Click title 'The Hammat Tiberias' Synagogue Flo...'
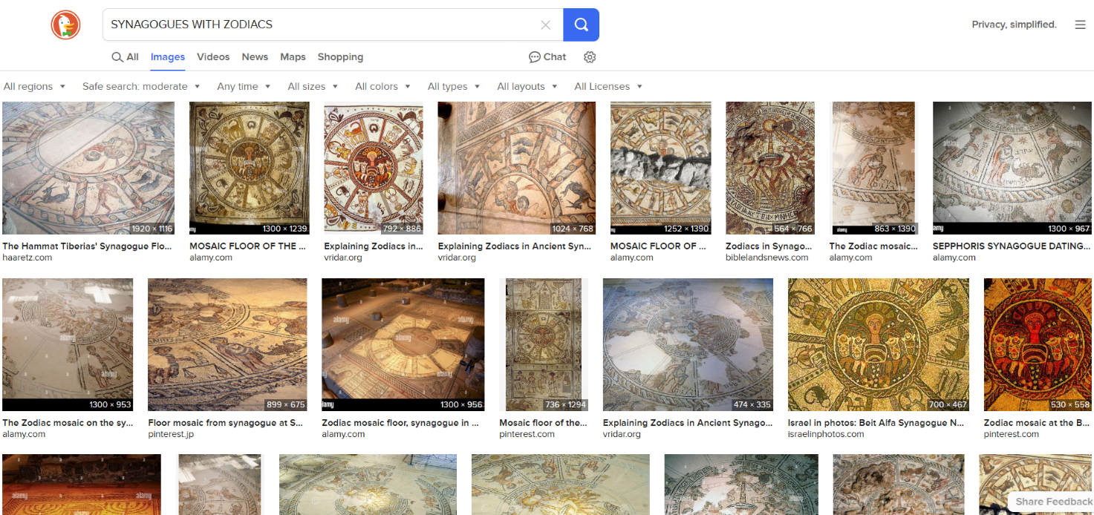The height and width of the screenshot is (515, 1094). pyautogui.click(x=87, y=246)
